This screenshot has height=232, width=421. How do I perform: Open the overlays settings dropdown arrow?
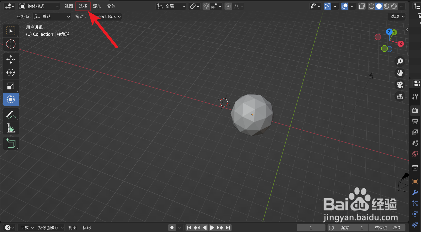[352, 6]
